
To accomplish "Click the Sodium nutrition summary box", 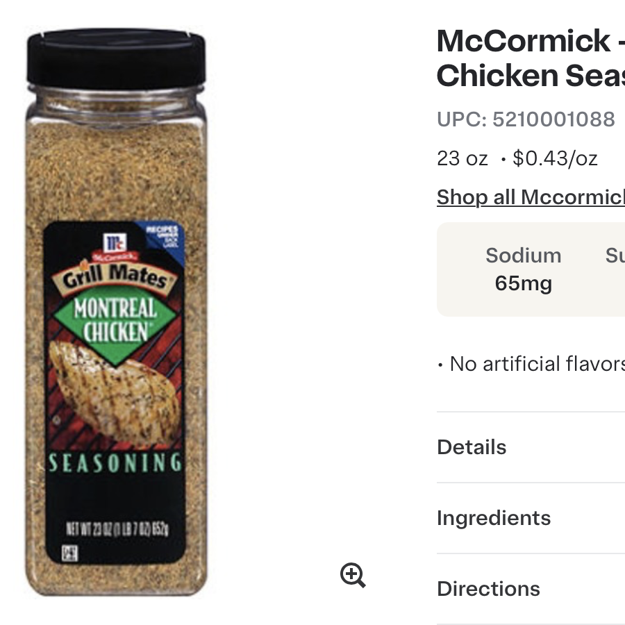I will (x=523, y=269).
